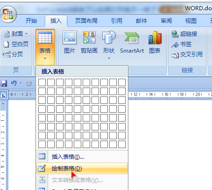Switch to the 审阅 tab
212x190 pixels.
pyautogui.click(x=166, y=21)
